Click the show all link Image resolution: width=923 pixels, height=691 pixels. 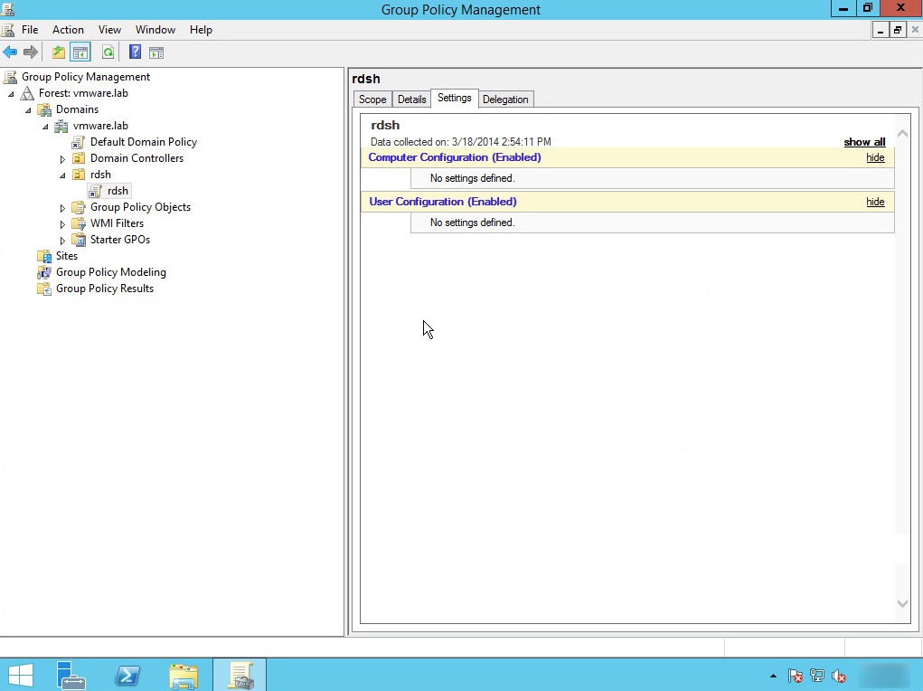click(x=863, y=142)
